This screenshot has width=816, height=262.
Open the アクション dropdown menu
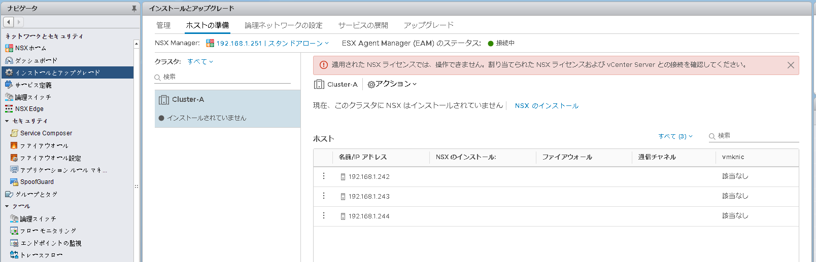(x=392, y=84)
